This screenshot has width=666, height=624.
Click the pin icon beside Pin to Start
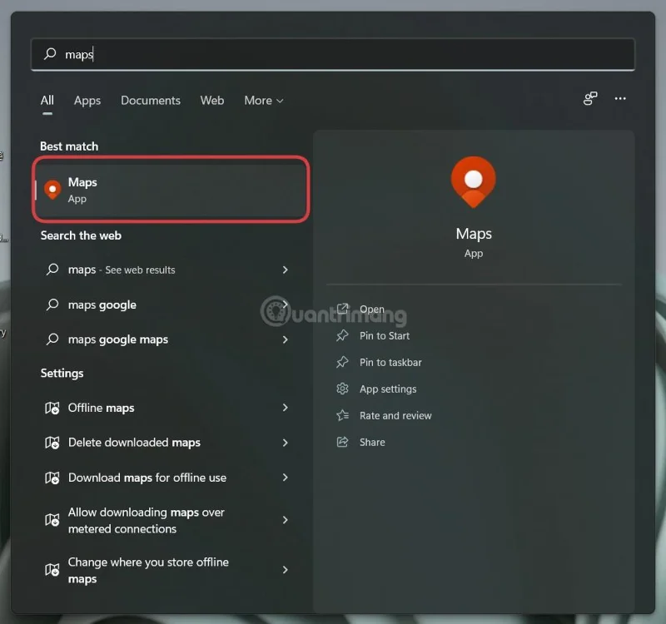[x=342, y=335]
